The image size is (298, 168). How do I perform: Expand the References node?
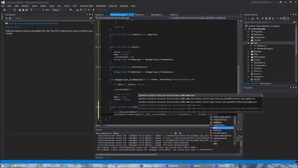pos(248,35)
